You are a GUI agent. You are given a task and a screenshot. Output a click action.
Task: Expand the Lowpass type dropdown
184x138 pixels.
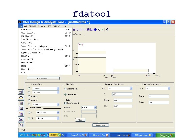pyautogui.click(x=58, y=88)
